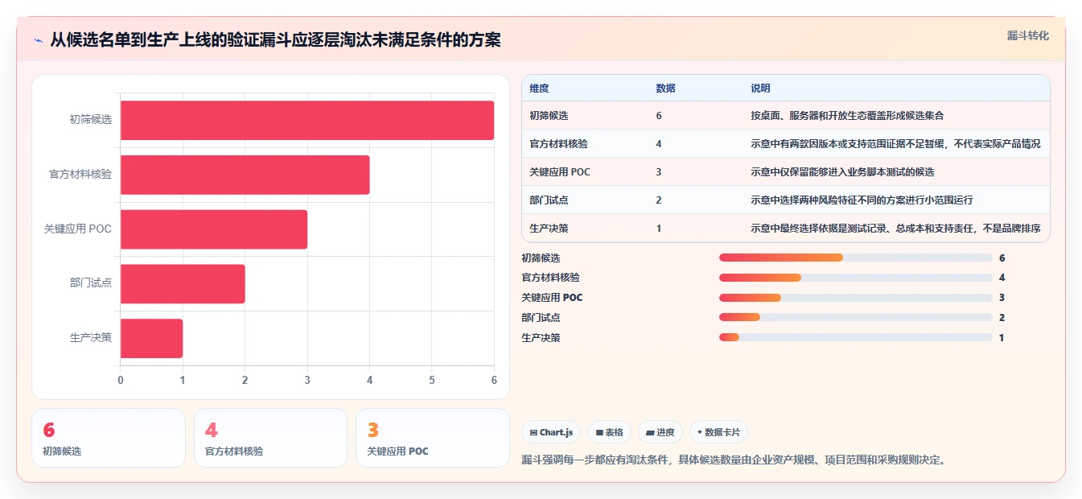Click the value 3 in the table
Screen dimensions: 1082x499
click(x=659, y=172)
